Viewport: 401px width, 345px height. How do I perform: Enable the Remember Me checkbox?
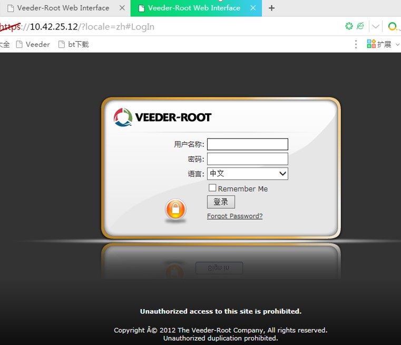click(212, 188)
